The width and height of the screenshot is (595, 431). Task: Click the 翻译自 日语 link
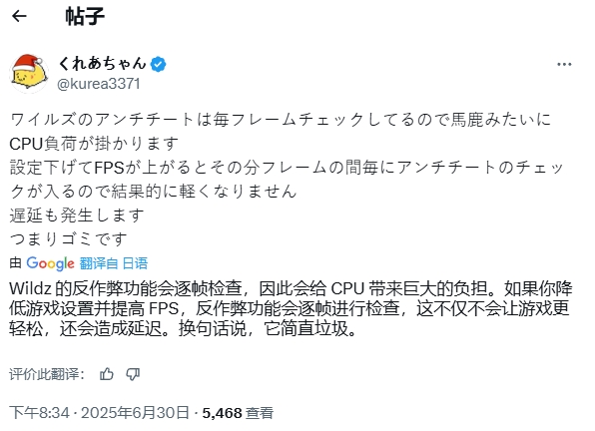pyautogui.click(x=114, y=263)
